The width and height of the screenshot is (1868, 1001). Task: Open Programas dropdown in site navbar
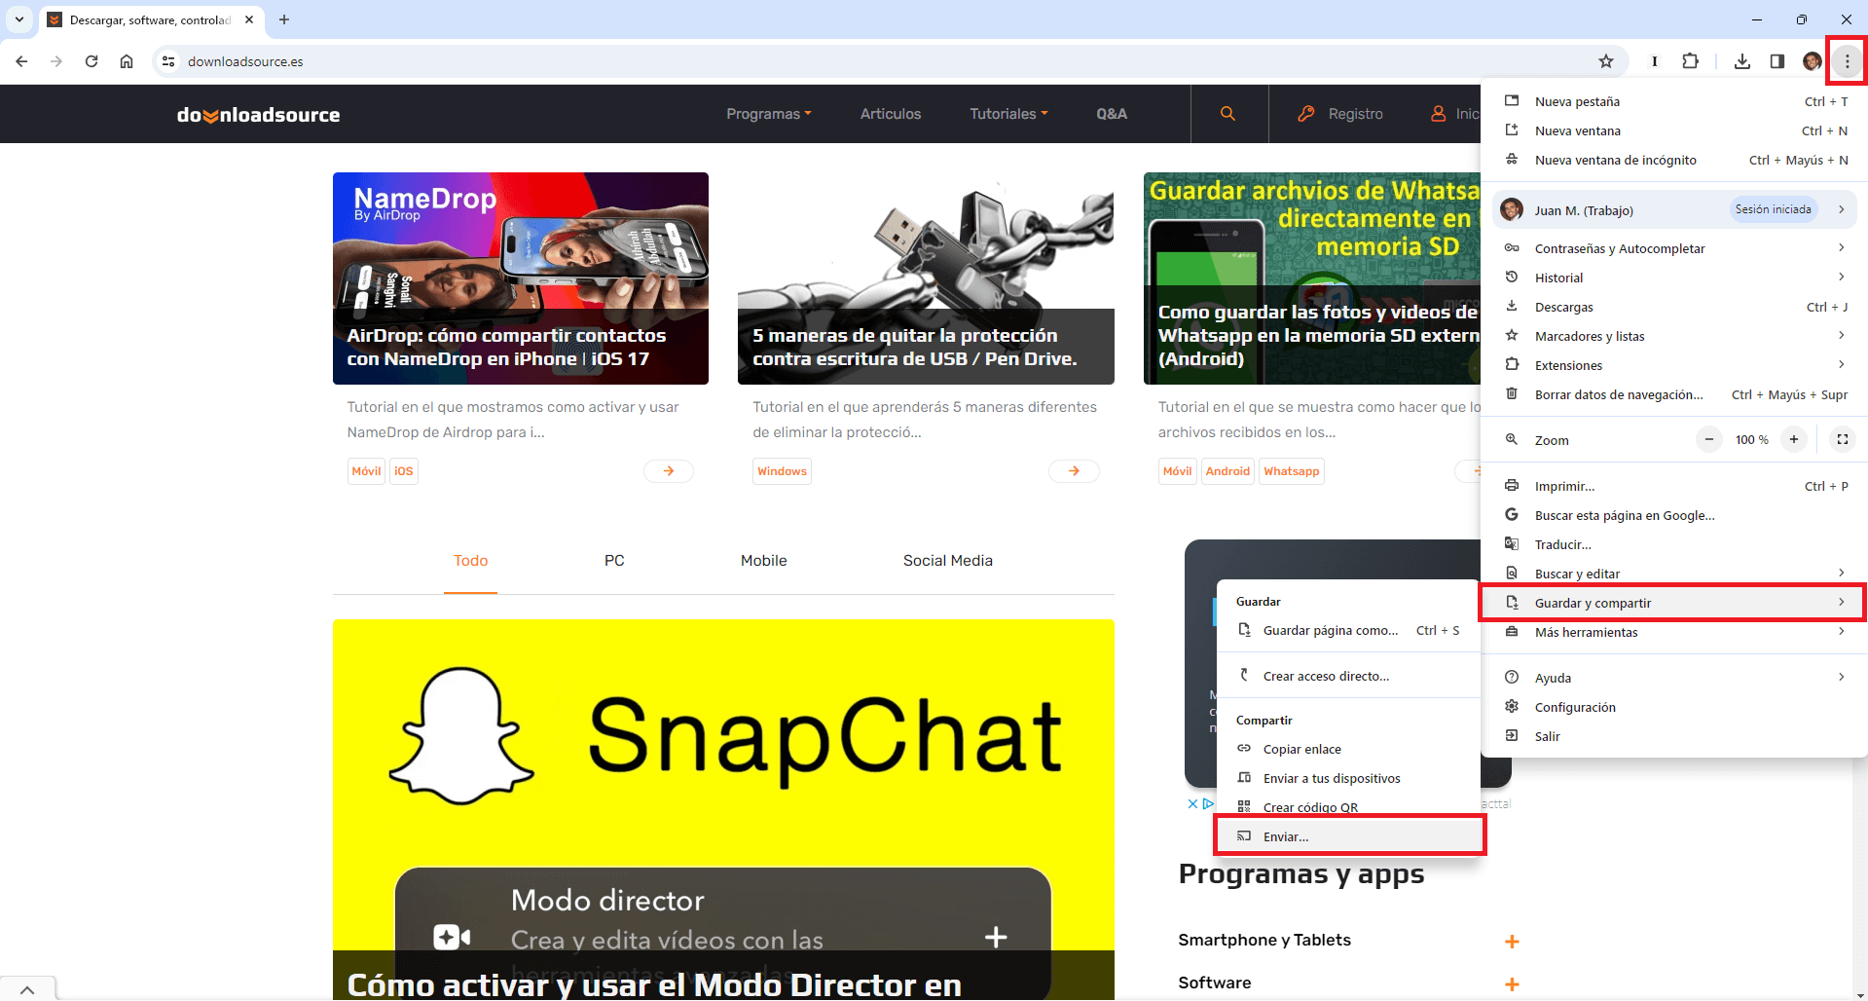769,114
